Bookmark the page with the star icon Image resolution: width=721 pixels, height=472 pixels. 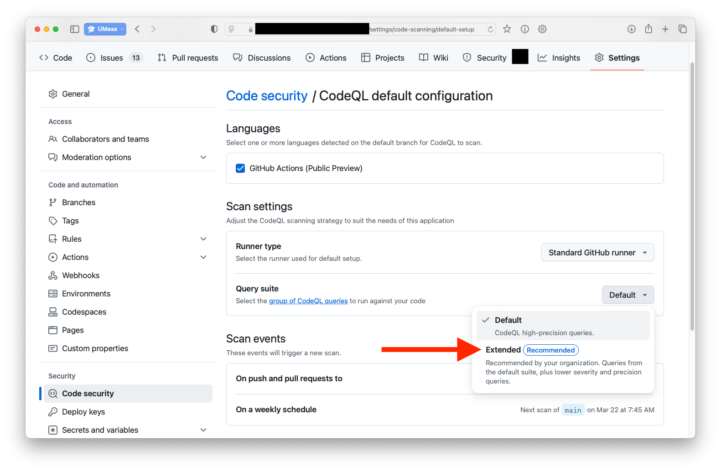click(507, 29)
